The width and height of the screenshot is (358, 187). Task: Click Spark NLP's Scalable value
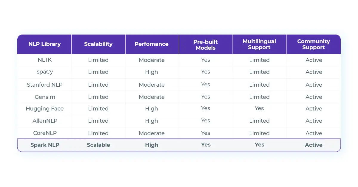pyautogui.click(x=98, y=145)
